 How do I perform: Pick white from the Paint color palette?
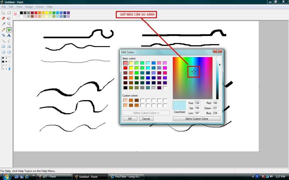click(x=21, y=16)
